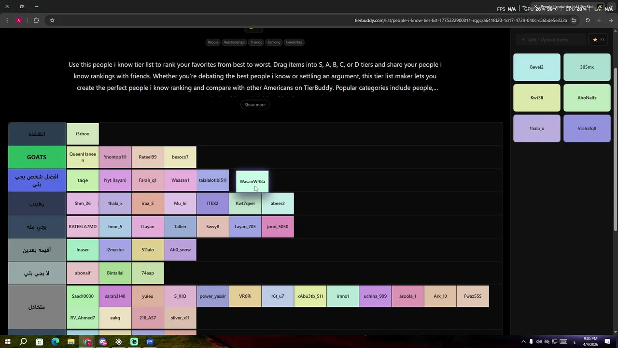Click the Bintallal tile

pos(115,273)
